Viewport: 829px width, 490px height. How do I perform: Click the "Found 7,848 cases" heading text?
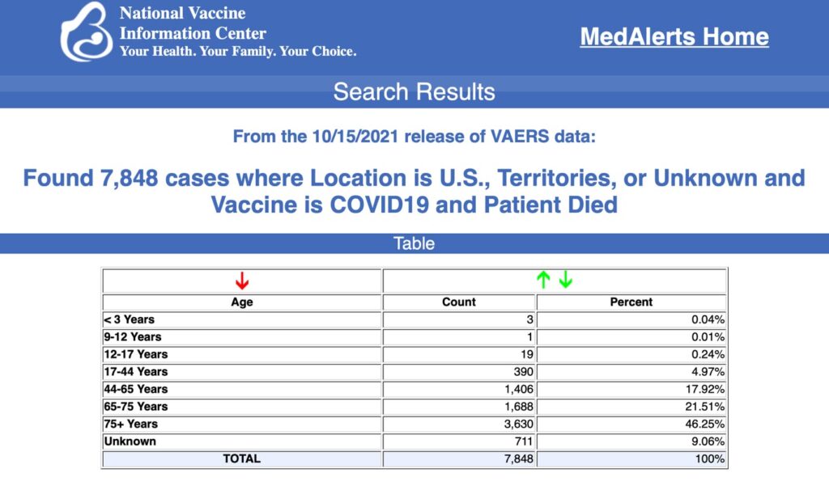click(x=414, y=191)
